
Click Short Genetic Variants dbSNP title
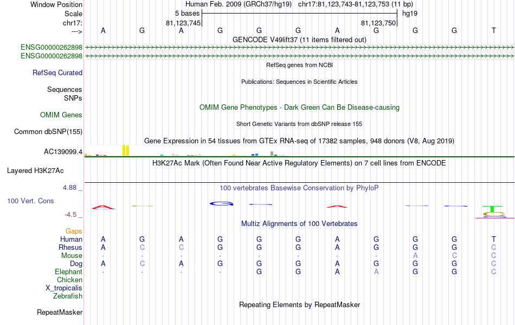point(299,124)
